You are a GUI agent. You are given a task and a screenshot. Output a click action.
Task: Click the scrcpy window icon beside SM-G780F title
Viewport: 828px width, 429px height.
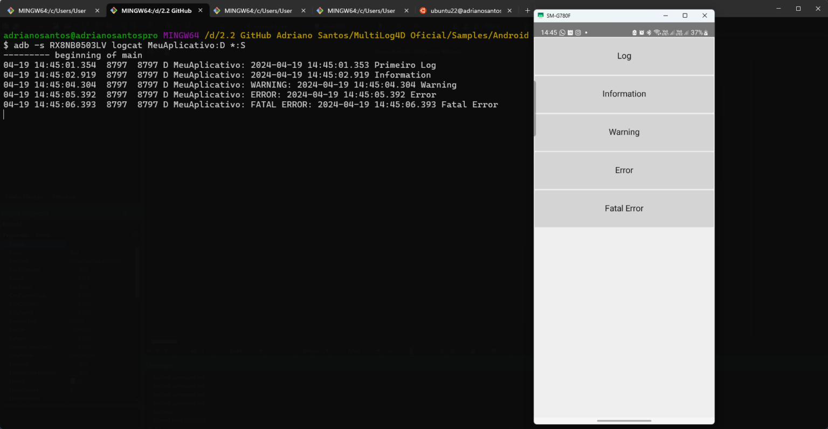coord(542,16)
